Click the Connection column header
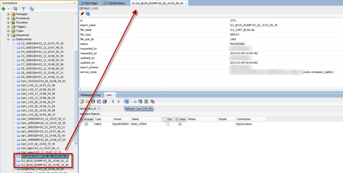This screenshot has height=173, width=343. click(x=251, y=119)
